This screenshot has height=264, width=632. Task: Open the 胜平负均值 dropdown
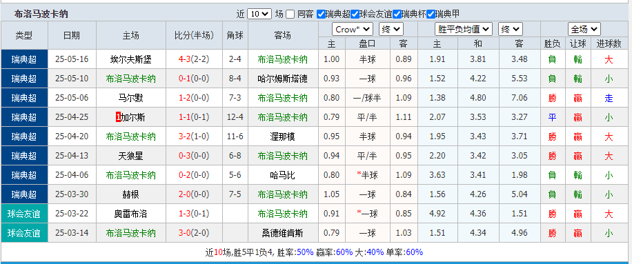[464, 30]
